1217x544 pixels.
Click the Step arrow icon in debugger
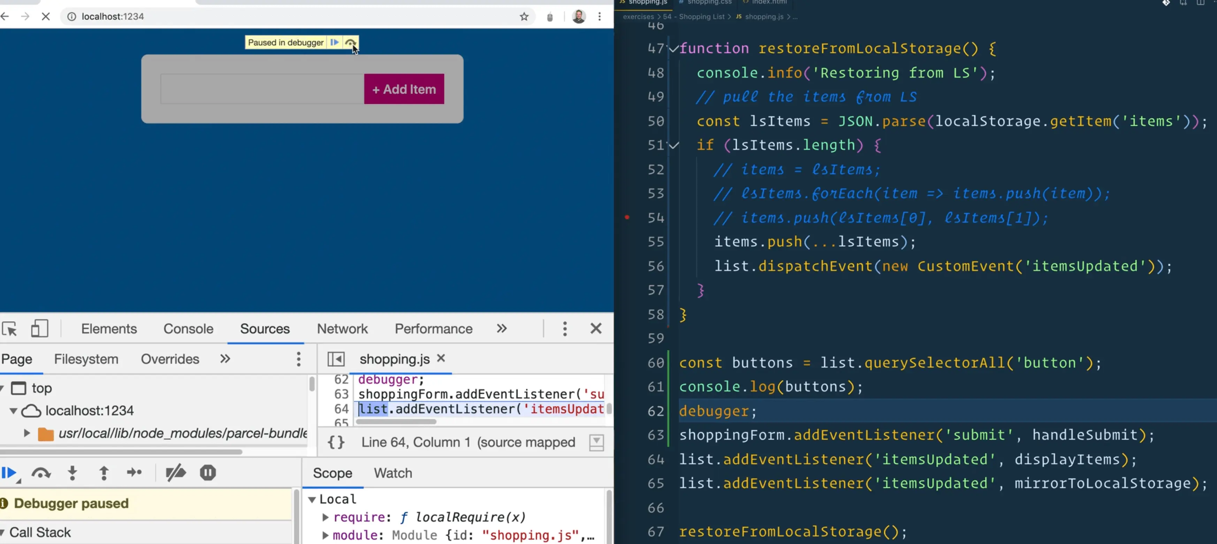click(x=134, y=473)
